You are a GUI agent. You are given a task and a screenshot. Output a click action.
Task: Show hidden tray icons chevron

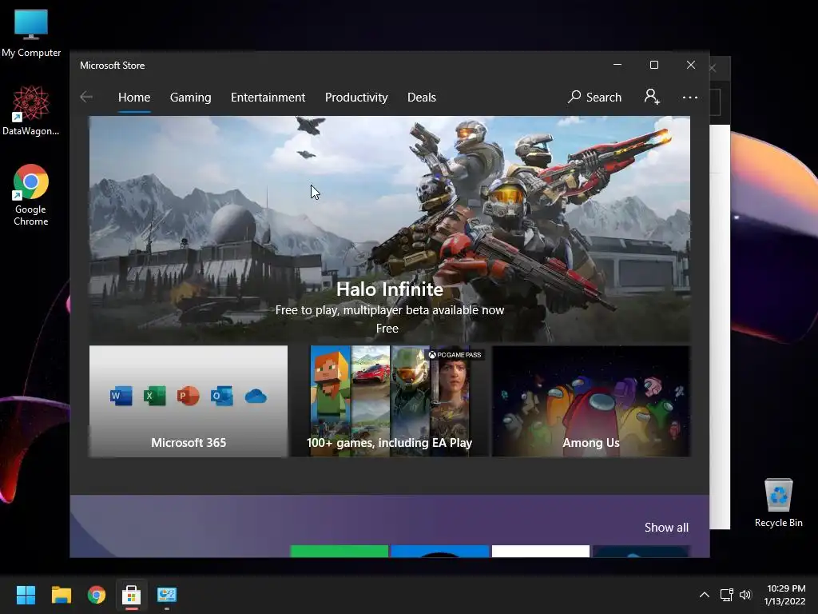705,595
